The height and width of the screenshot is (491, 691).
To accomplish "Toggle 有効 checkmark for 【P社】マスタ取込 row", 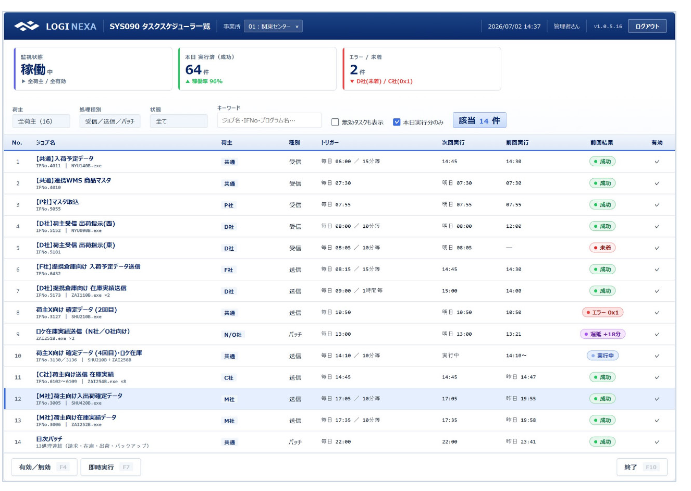I will pos(657,205).
